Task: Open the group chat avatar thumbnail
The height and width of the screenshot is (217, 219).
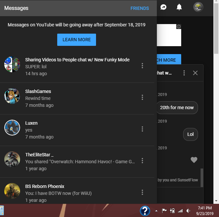Action: click(x=12, y=64)
